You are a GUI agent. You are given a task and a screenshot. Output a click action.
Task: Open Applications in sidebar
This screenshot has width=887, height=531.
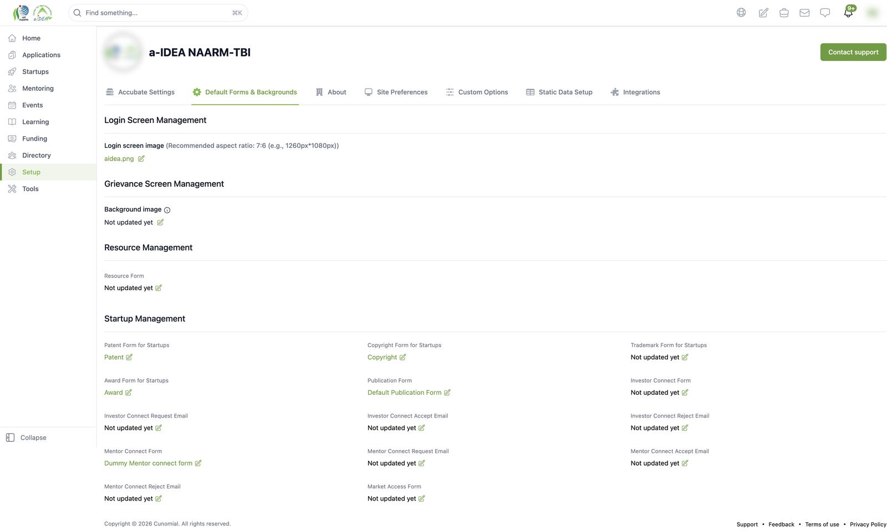click(48, 55)
